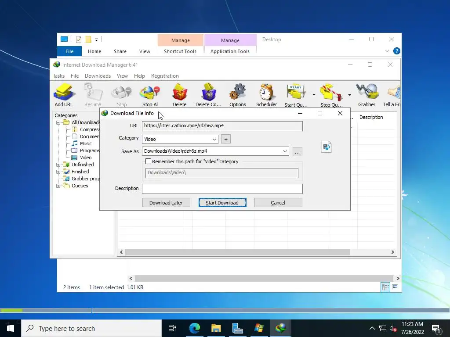The width and height of the screenshot is (450, 337).
Task: Expand the Save As path dropdown
Action: (x=285, y=151)
